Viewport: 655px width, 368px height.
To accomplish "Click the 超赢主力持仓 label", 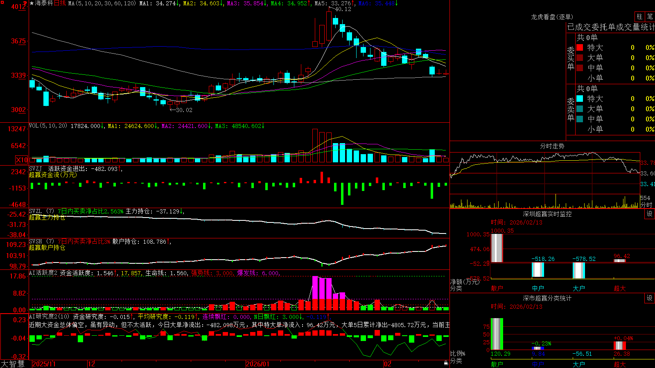I will pos(47,217).
